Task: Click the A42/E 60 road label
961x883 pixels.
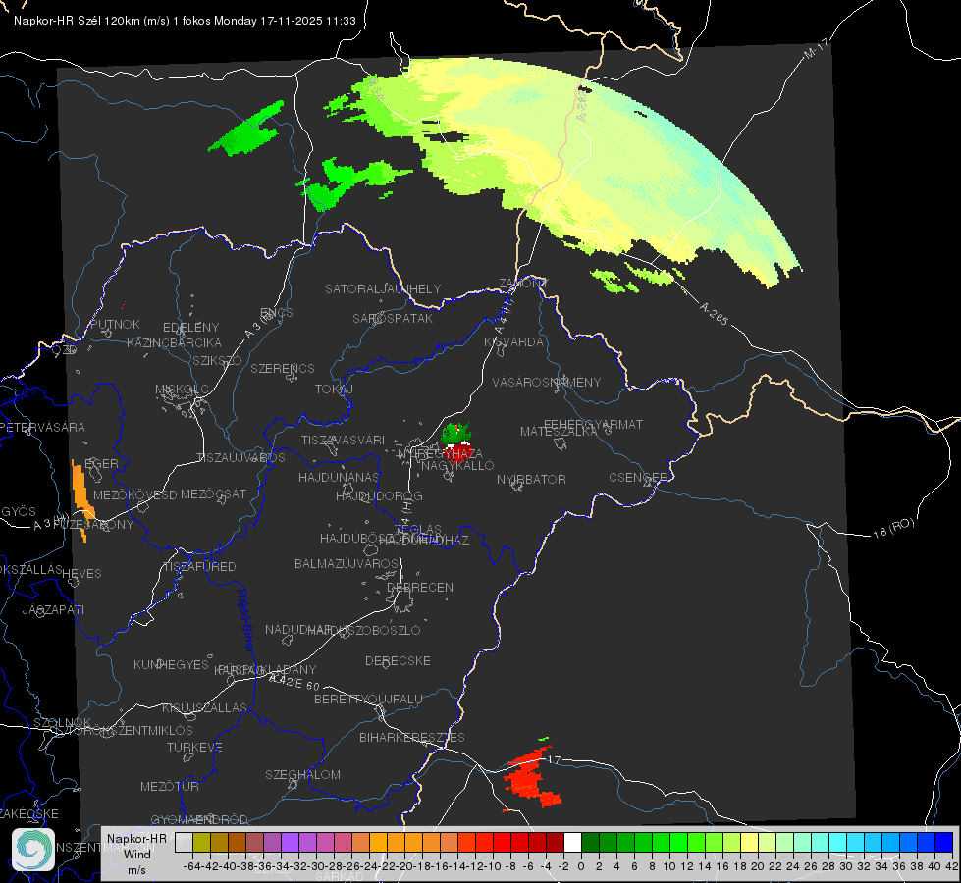Action: click(294, 681)
